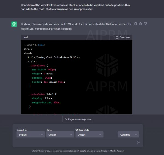Click Regenerate response
The image size is (164, 155).
click(78, 119)
